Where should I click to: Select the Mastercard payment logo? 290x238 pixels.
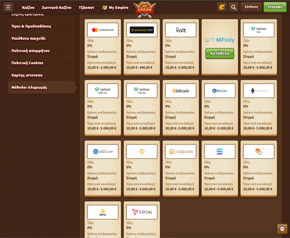103,30
